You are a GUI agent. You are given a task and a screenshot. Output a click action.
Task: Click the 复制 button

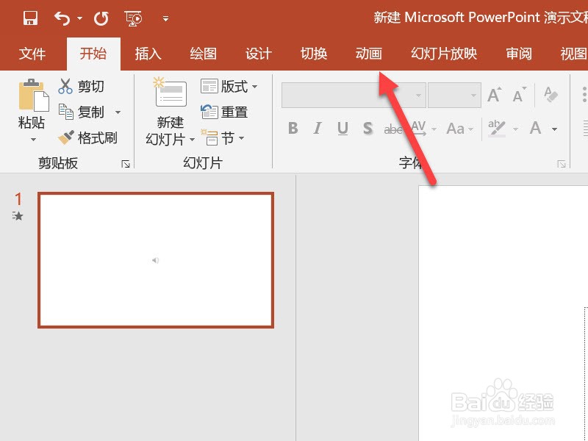pyautogui.click(x=81, y=112)
